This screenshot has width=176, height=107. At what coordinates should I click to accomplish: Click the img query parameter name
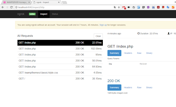tap(110, 64)
